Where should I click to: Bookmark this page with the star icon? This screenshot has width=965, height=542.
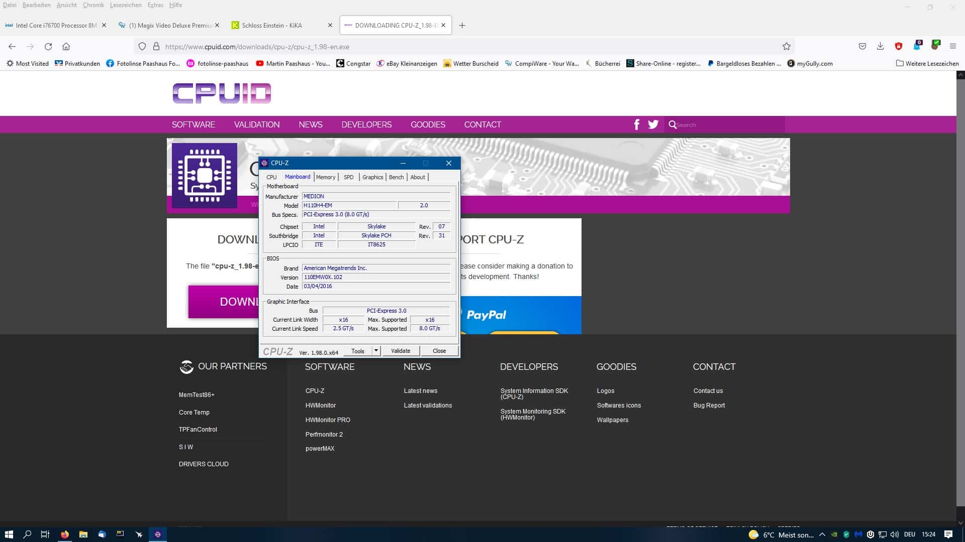[787, 46]
